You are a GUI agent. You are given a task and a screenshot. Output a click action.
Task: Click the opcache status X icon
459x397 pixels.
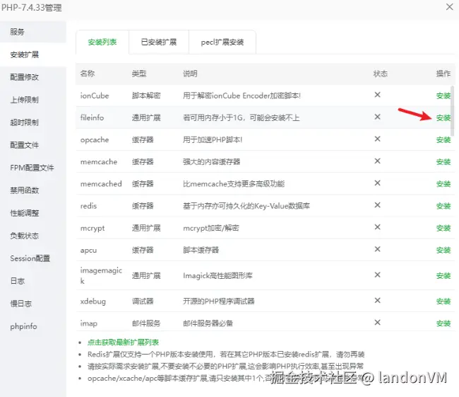click(378, 139)
